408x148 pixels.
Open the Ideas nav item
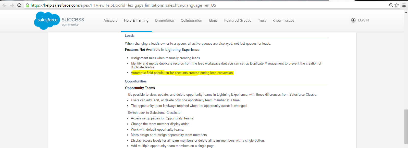pyautogui.click(x=213, y=20)
